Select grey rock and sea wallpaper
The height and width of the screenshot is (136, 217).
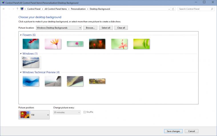53,81
